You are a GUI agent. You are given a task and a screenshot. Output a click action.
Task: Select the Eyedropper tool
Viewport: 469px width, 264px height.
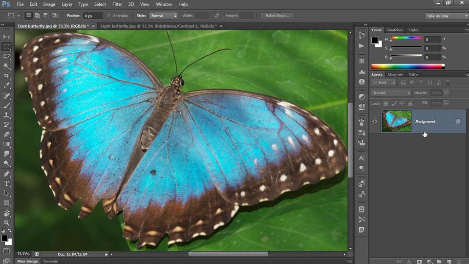coord(6,86)
